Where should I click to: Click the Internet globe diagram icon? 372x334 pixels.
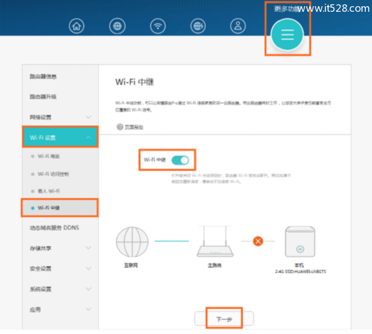point(132,242)
